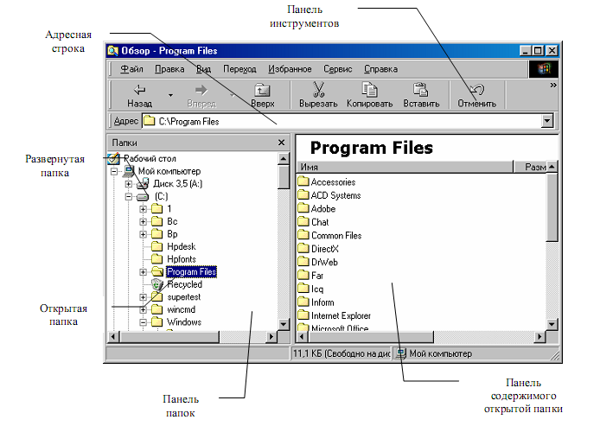600x426 pixels.
Task: Sort by the Разм column header
Action: 530,167
